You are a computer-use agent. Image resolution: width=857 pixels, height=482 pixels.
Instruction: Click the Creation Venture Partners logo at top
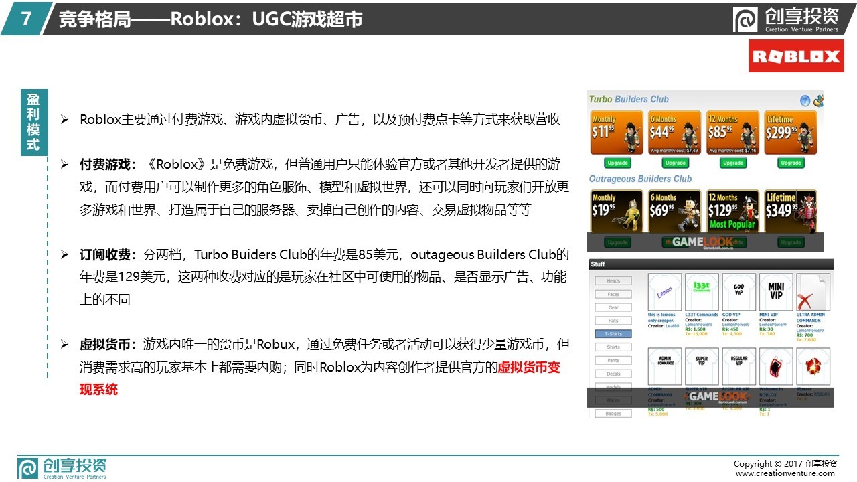[787, 19]
